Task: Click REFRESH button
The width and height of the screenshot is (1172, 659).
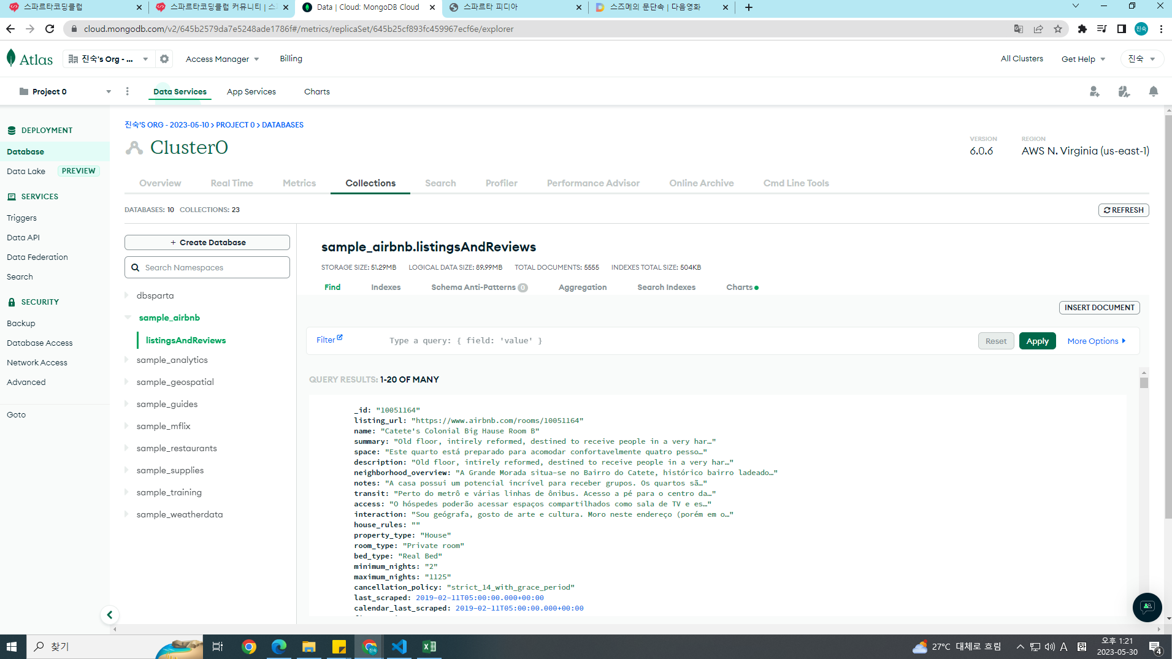Action: (x=1124, y=210)
